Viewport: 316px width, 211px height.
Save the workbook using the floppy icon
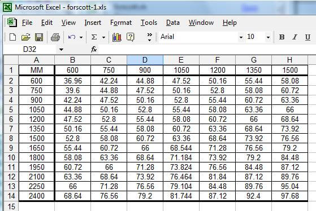click(39, 37)
